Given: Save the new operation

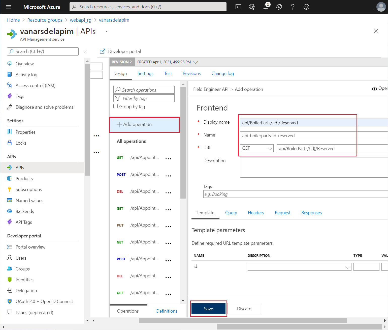Looking at the screenshot, I should [209, 309].
